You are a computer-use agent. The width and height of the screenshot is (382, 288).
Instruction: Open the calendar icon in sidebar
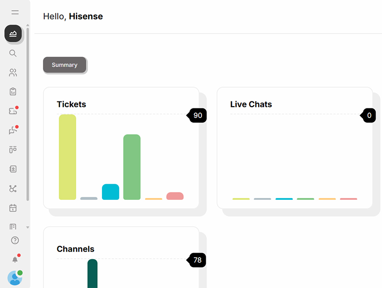(13, 208)
